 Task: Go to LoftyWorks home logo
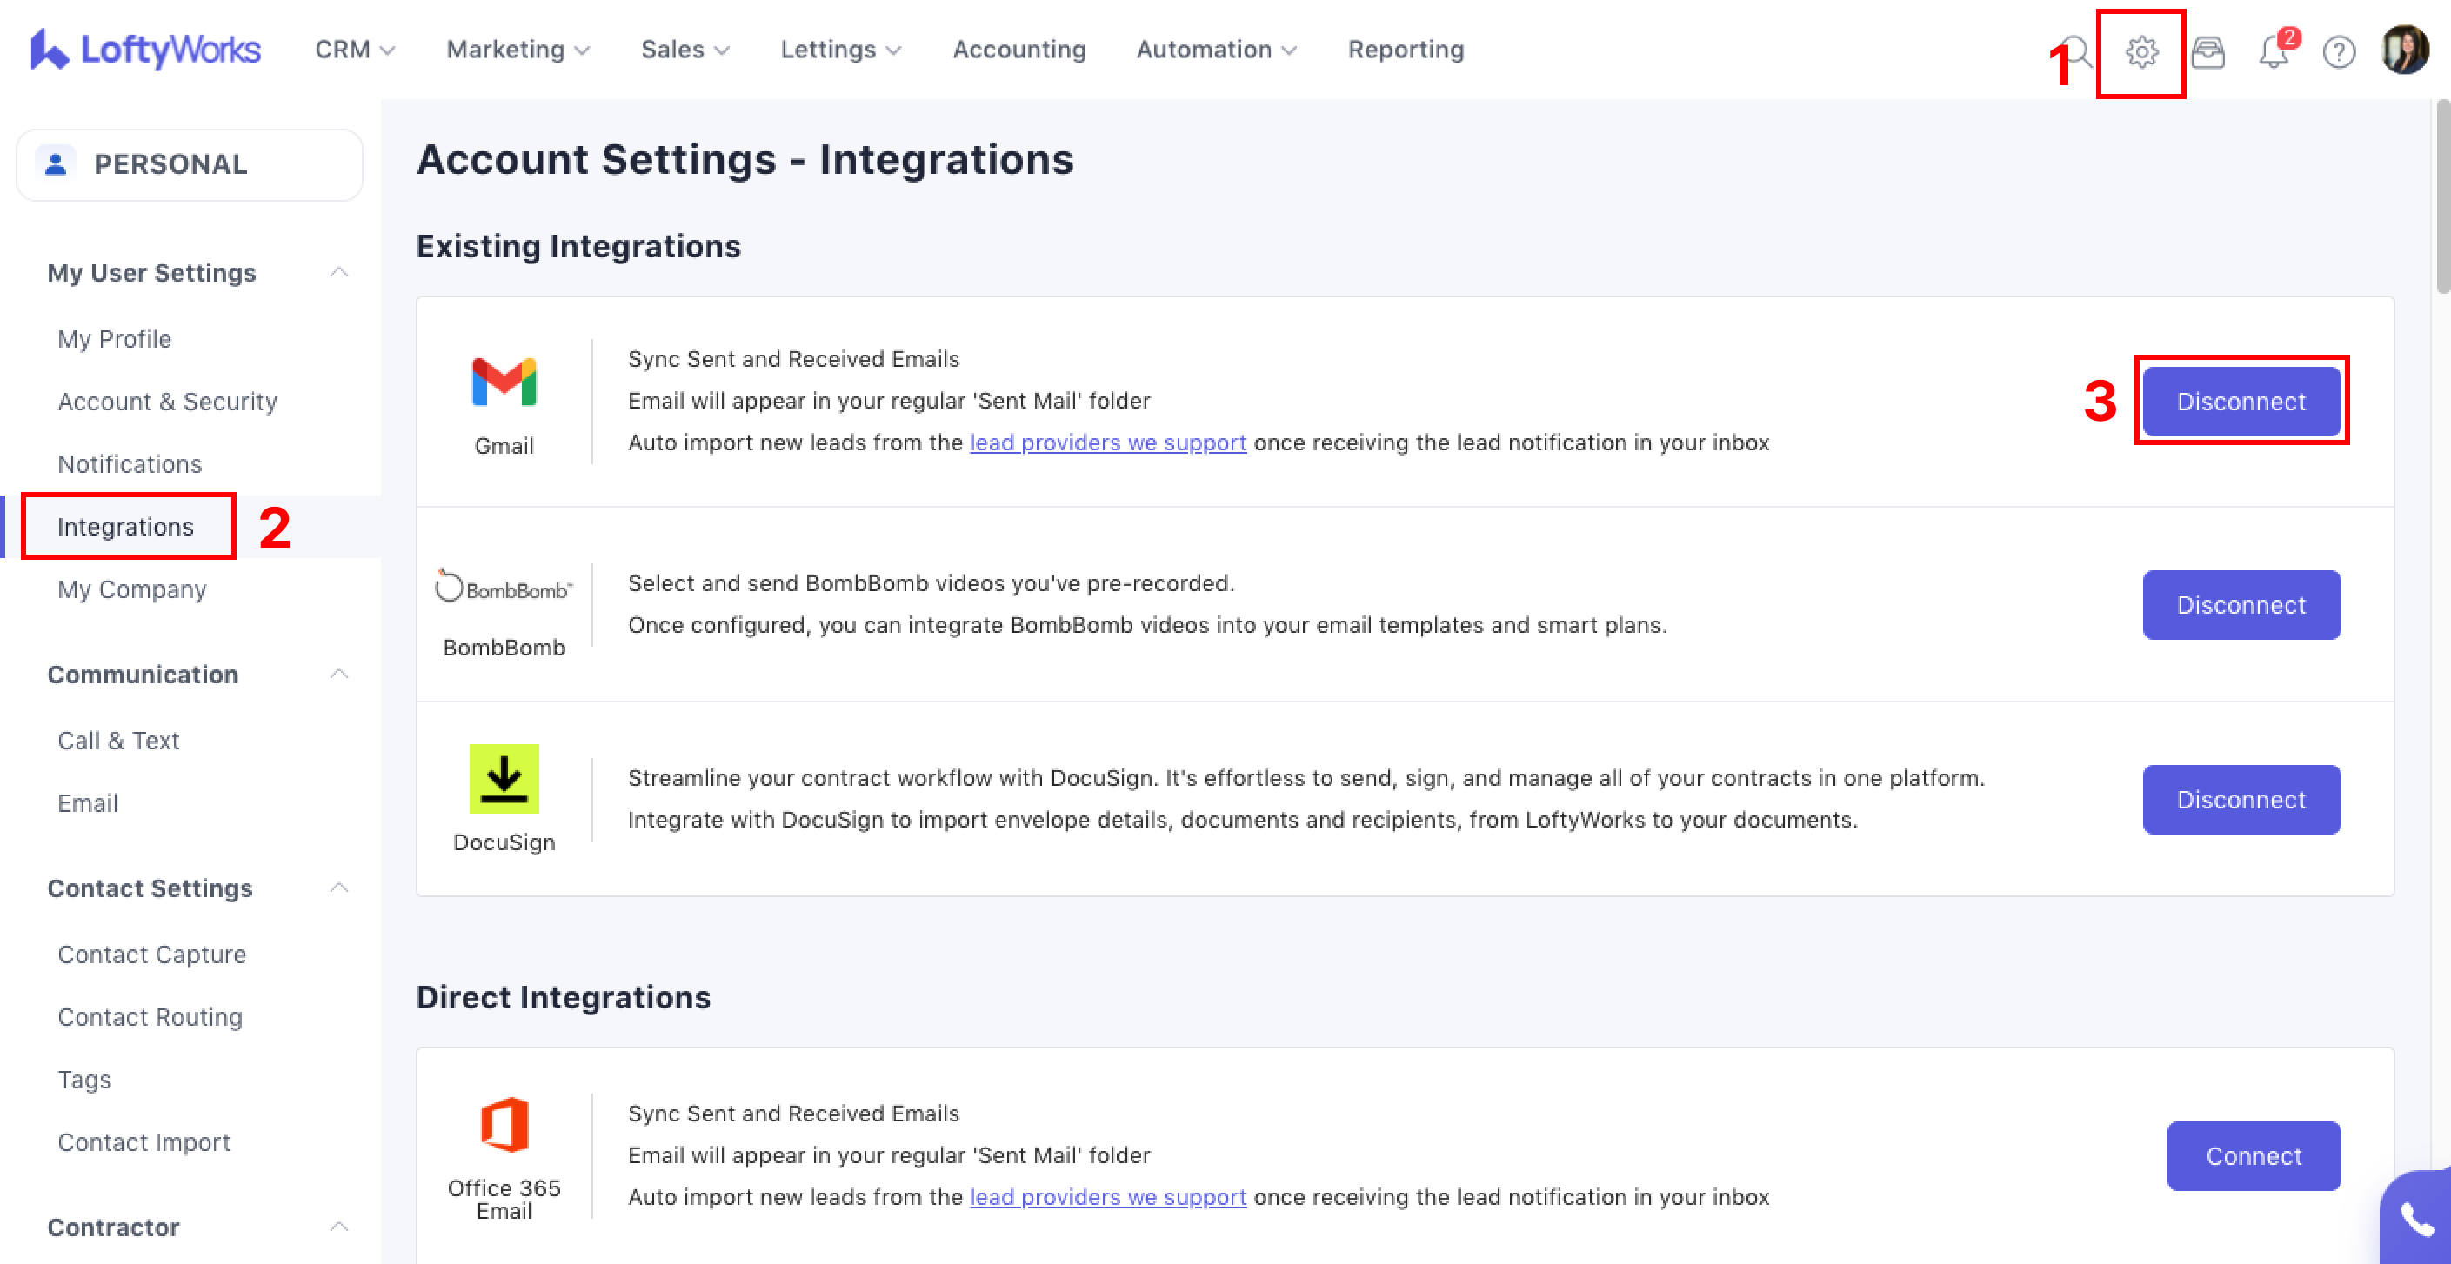pos(144,50)
